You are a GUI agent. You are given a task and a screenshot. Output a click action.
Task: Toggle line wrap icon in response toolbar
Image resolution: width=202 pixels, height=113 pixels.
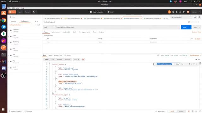point(83,60)
